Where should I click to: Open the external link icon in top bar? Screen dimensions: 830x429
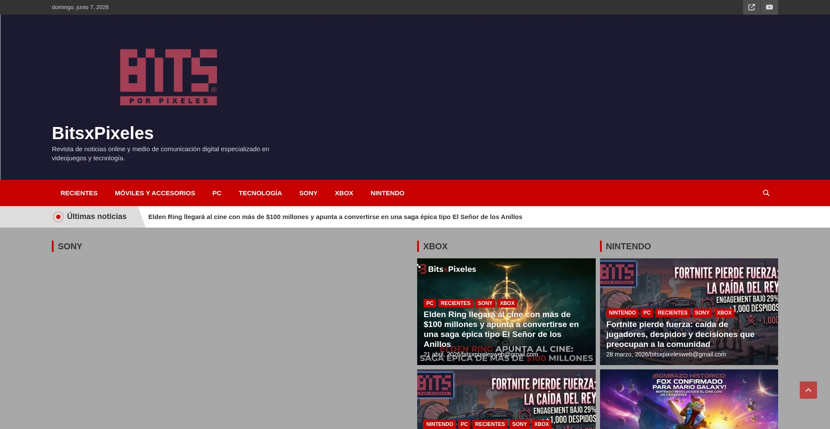tap(752, 7)
